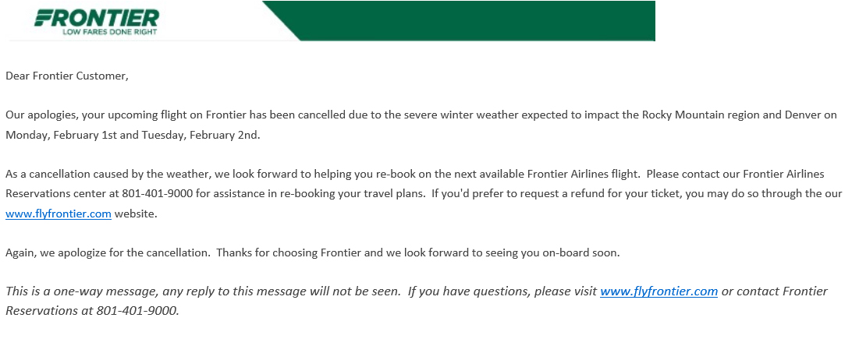
Task: Click the "next available Frontier Airlines flight" phrase
Action: pos(548,175)
